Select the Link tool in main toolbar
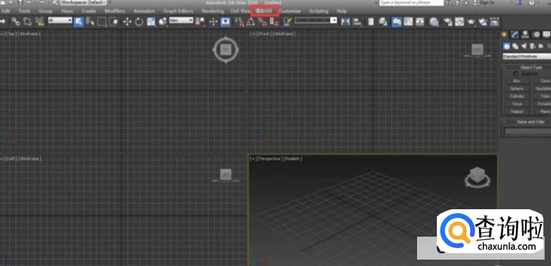The height and width of the screenshot is (266, 551). click(15, 22)
